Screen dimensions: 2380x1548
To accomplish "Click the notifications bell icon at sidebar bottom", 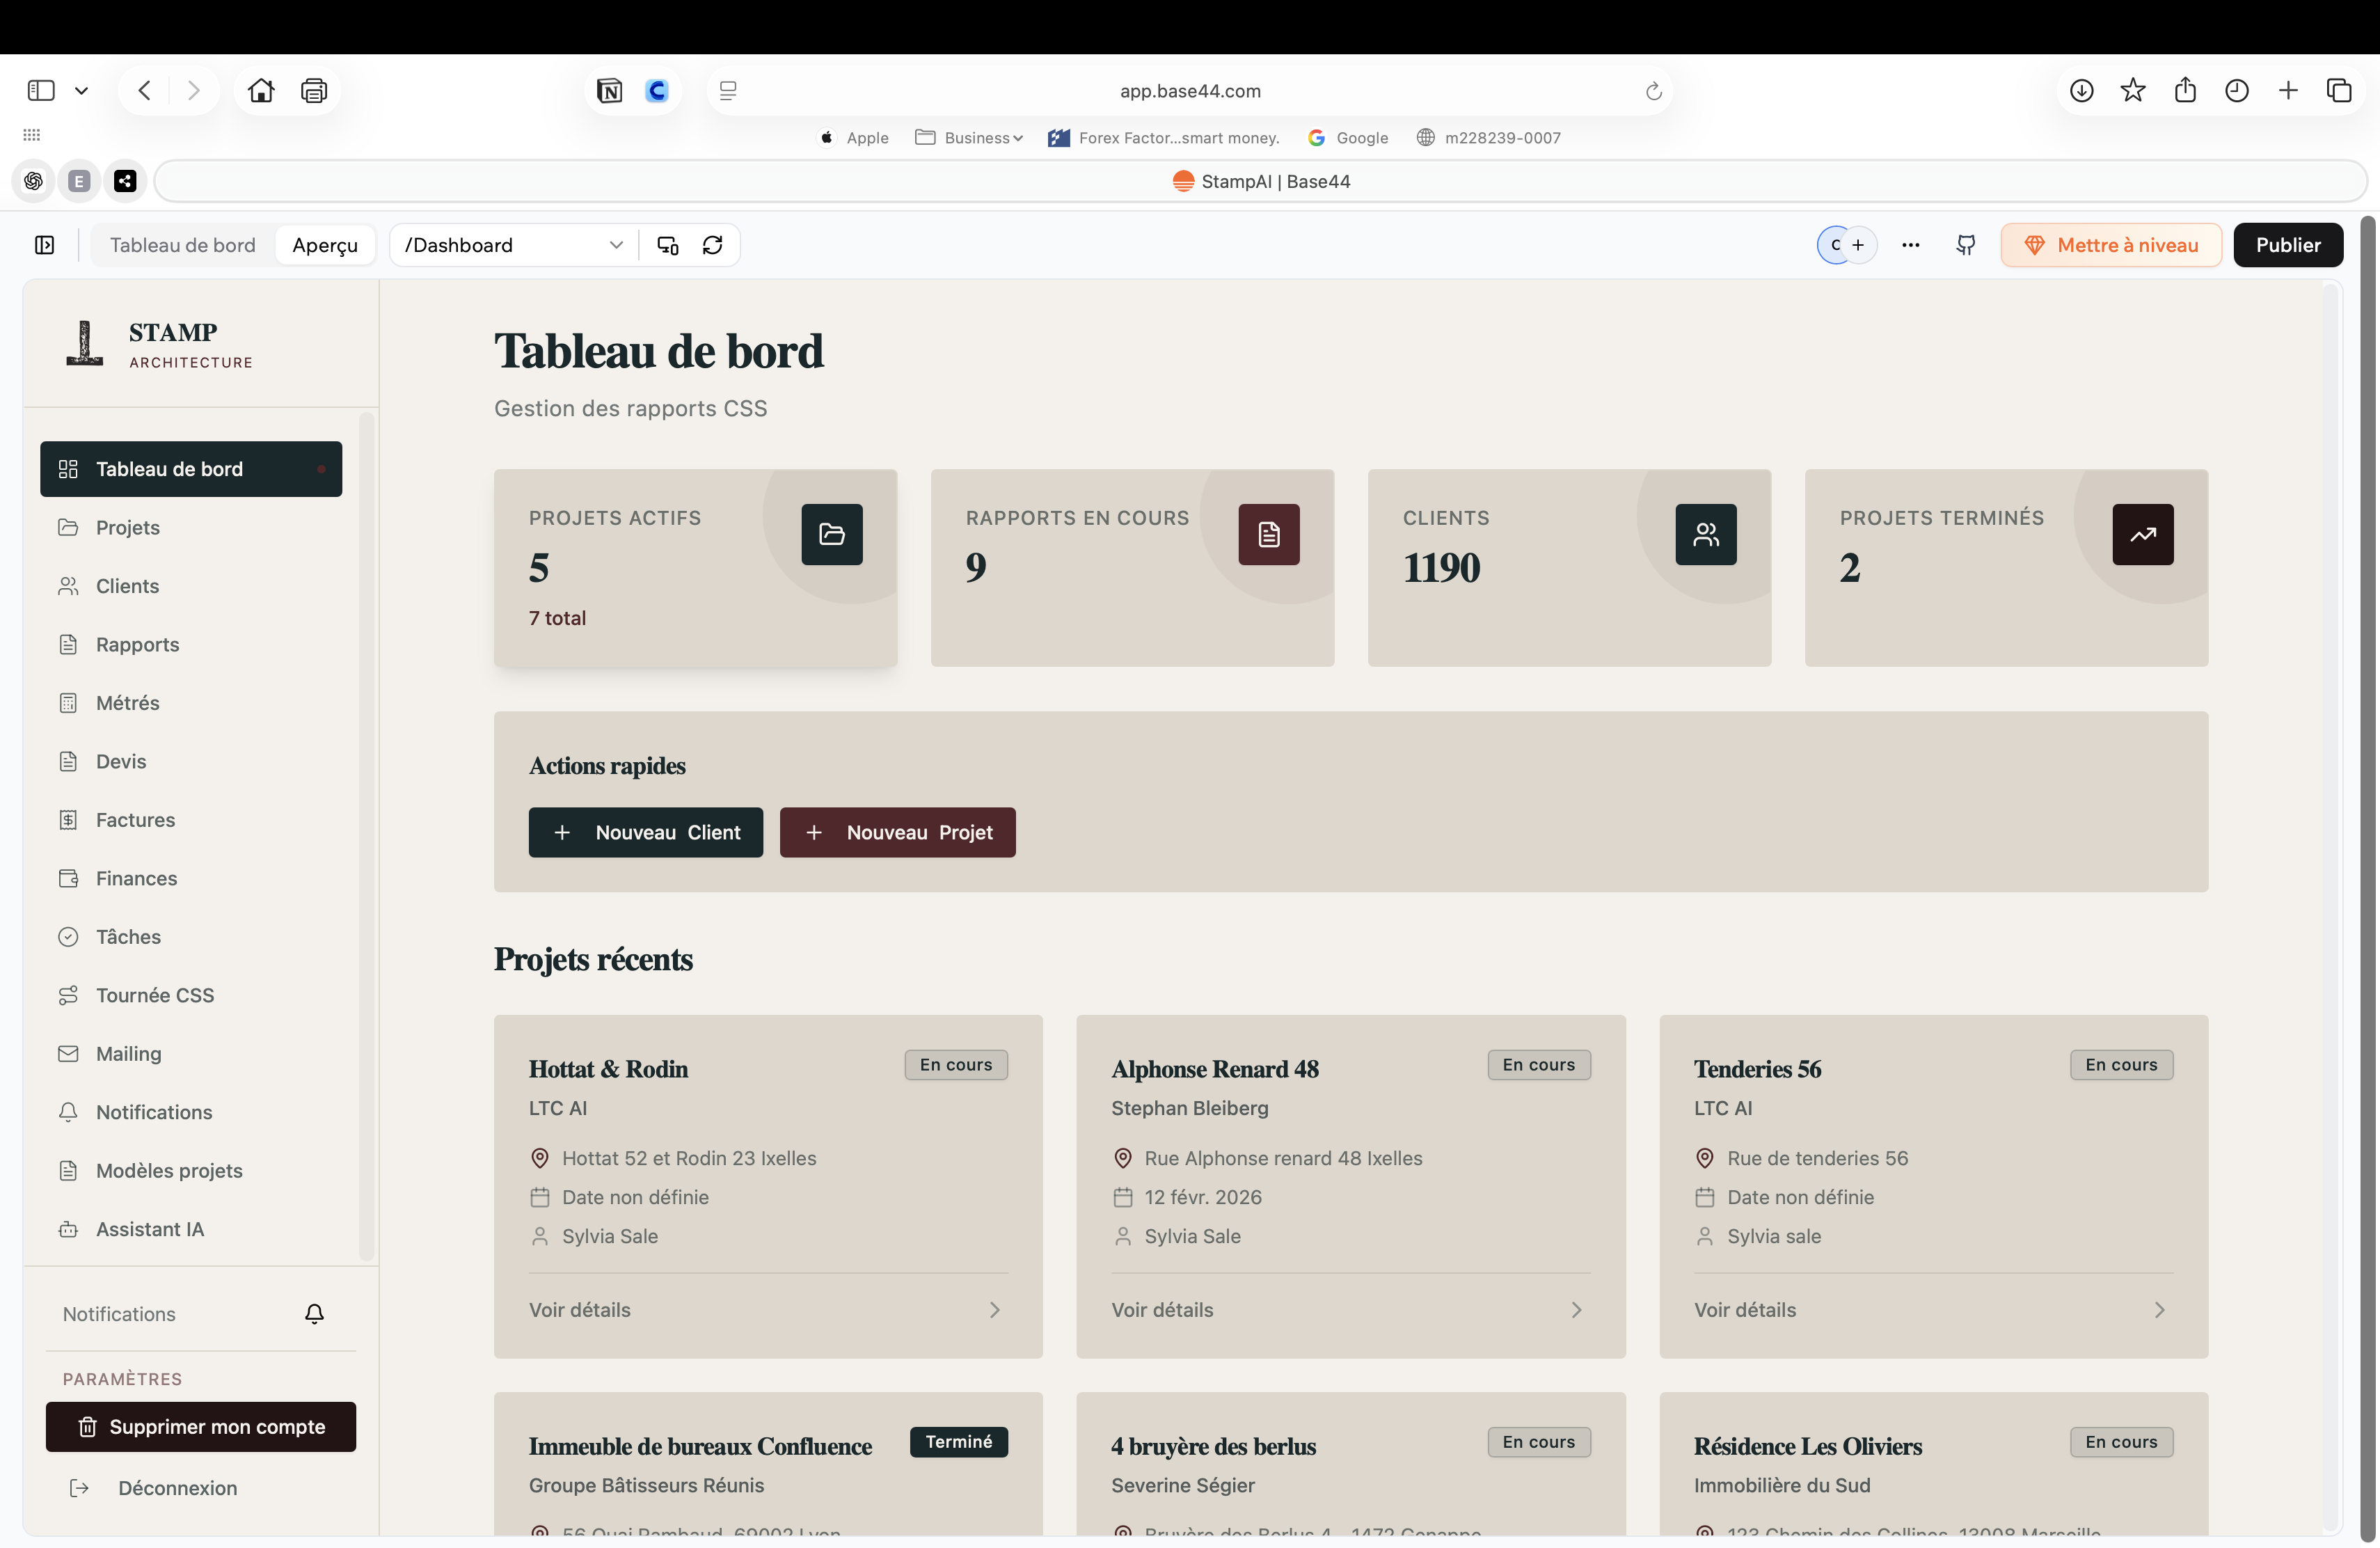I will click(314, 1314).
